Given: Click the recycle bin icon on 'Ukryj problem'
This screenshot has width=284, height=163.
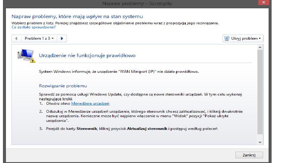Looking at the screenshot, I should pos(227,38).
